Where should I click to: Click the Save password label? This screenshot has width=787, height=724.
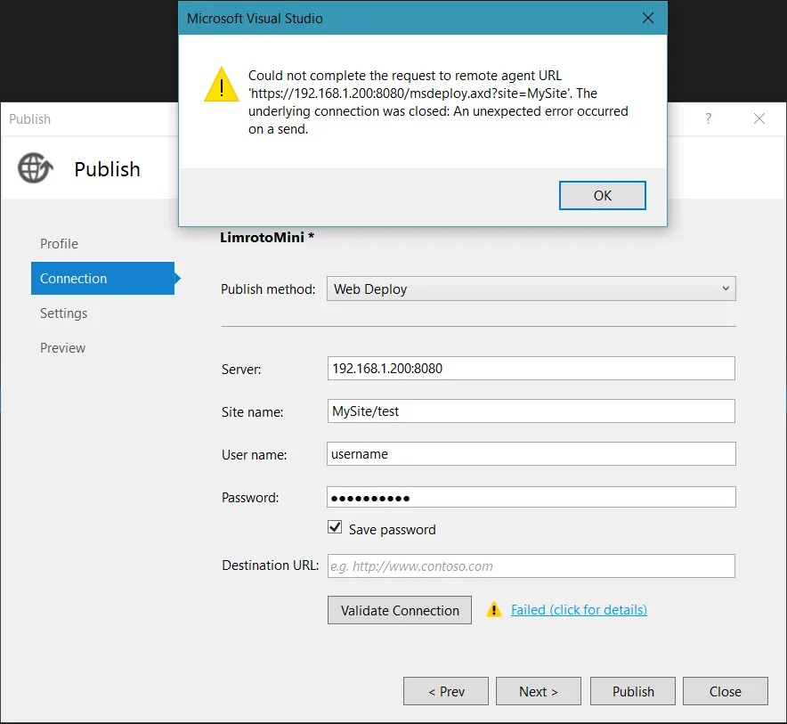point(392,530)
